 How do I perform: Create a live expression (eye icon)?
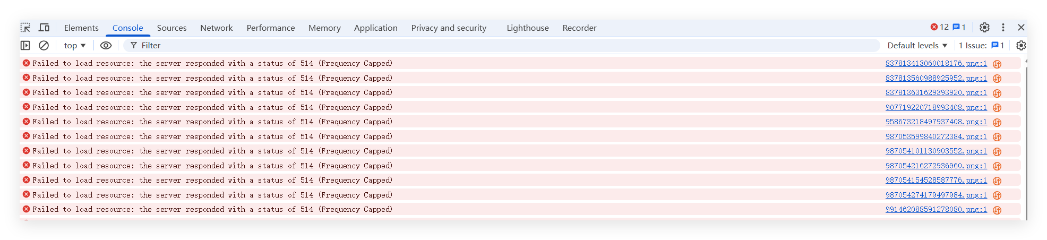[x=106, y=46]
